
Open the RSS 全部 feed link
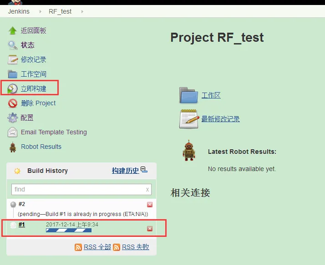97,247
